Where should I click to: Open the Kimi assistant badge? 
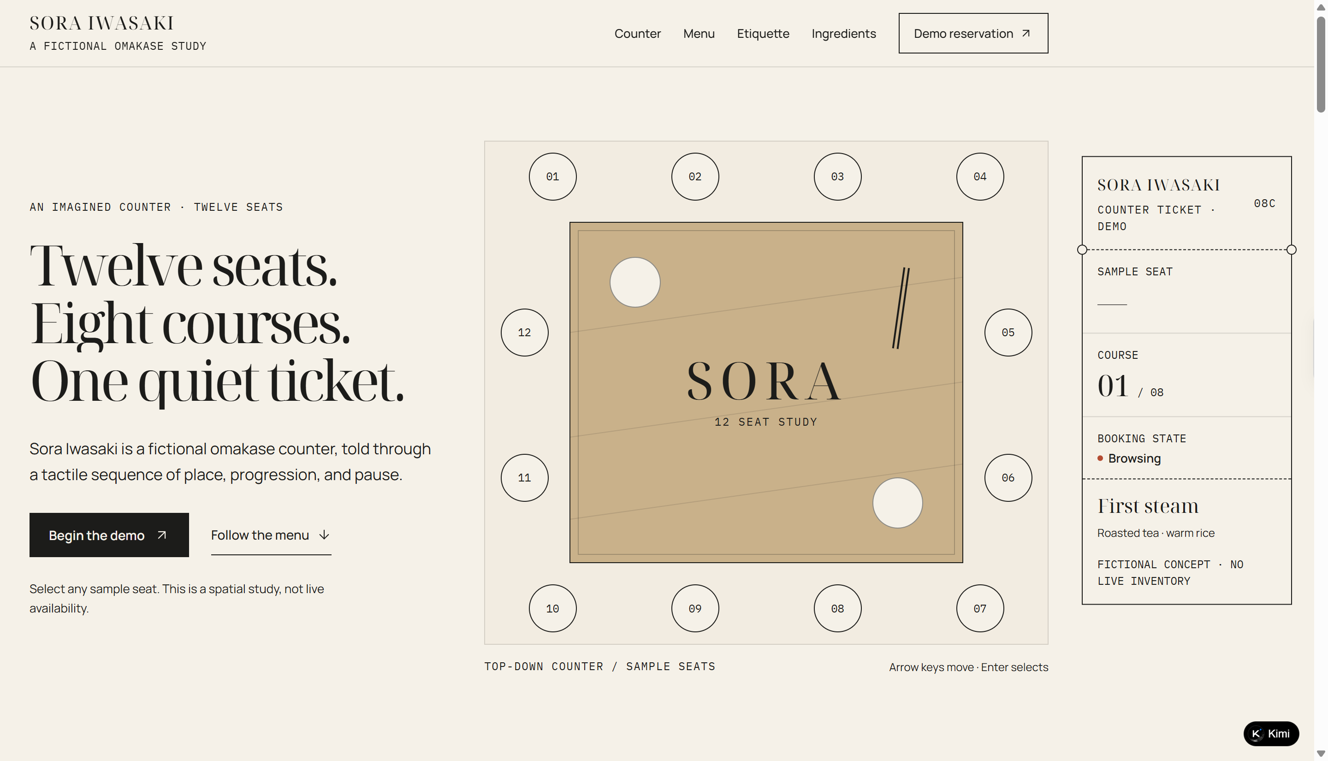pos(1271,733)
